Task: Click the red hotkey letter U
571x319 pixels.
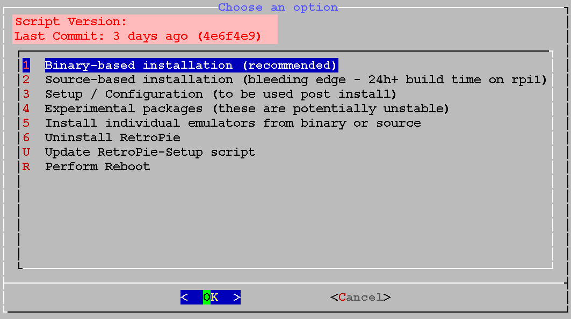Action: (x=26, y=153)
